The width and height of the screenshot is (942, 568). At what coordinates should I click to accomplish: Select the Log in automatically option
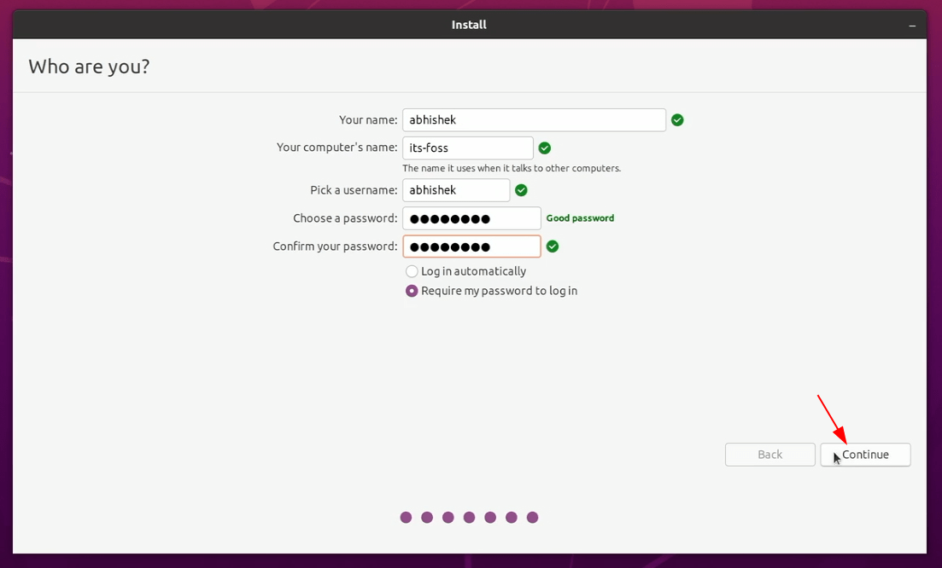[412, 271]
